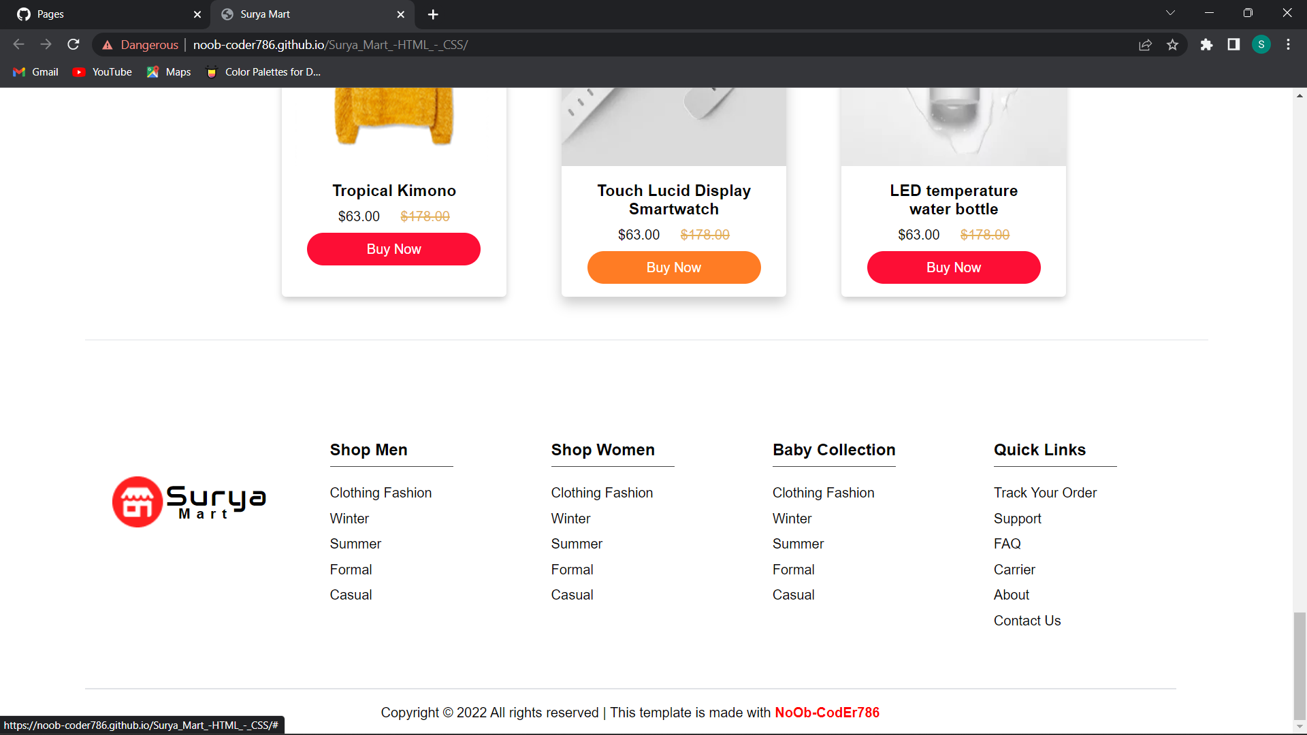Open Google Maps bookmark
This screenshot has height=735, width=1307.
[167, 71]
